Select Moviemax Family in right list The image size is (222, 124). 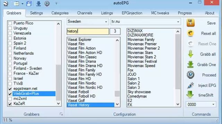point(141,40)
